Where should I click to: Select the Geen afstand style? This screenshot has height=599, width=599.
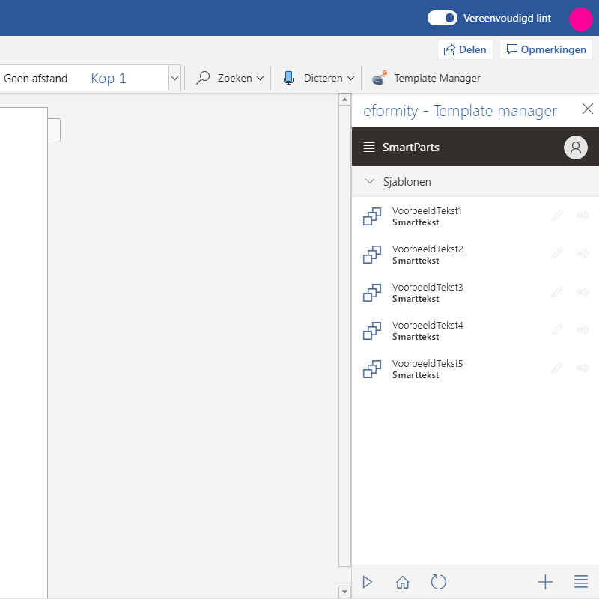[35, 79]
